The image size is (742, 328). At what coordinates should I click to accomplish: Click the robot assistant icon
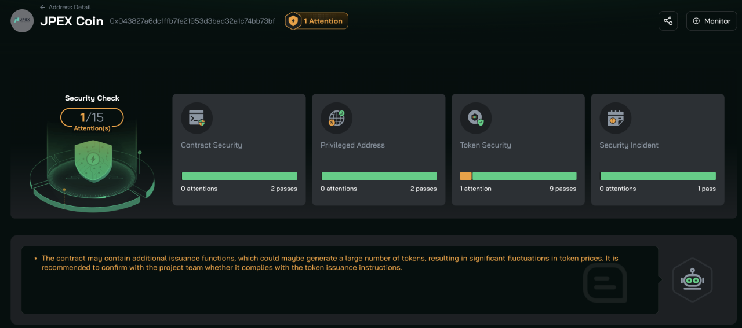point(692,281)
